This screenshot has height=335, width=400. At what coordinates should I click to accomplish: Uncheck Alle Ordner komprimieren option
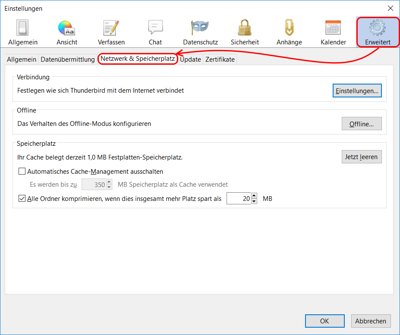(x=22, y=198)
